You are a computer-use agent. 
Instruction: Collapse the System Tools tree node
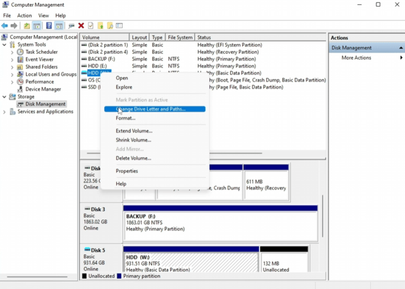coord(5,45)
